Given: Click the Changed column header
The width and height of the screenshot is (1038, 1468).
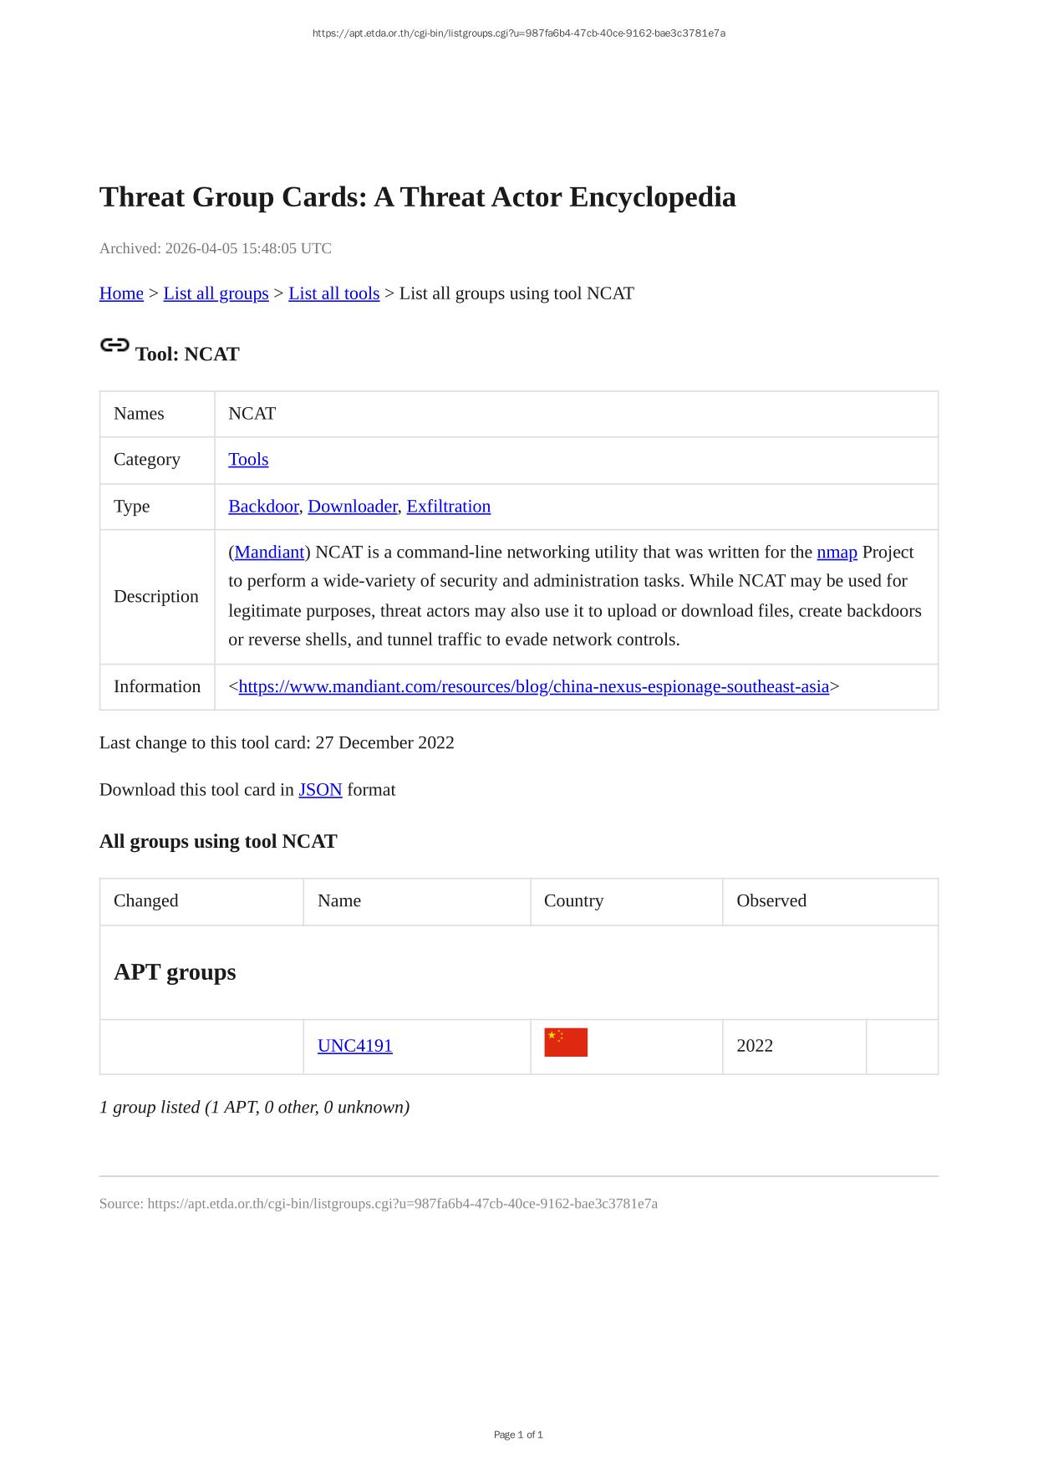Looking at the screenshot, I should [x=146, y=901].
